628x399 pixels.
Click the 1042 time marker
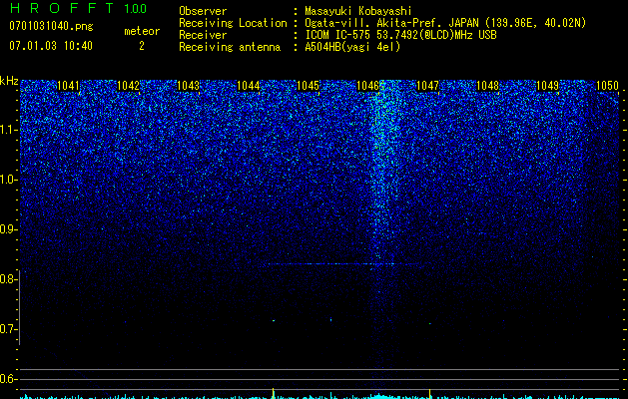[128, 86]
